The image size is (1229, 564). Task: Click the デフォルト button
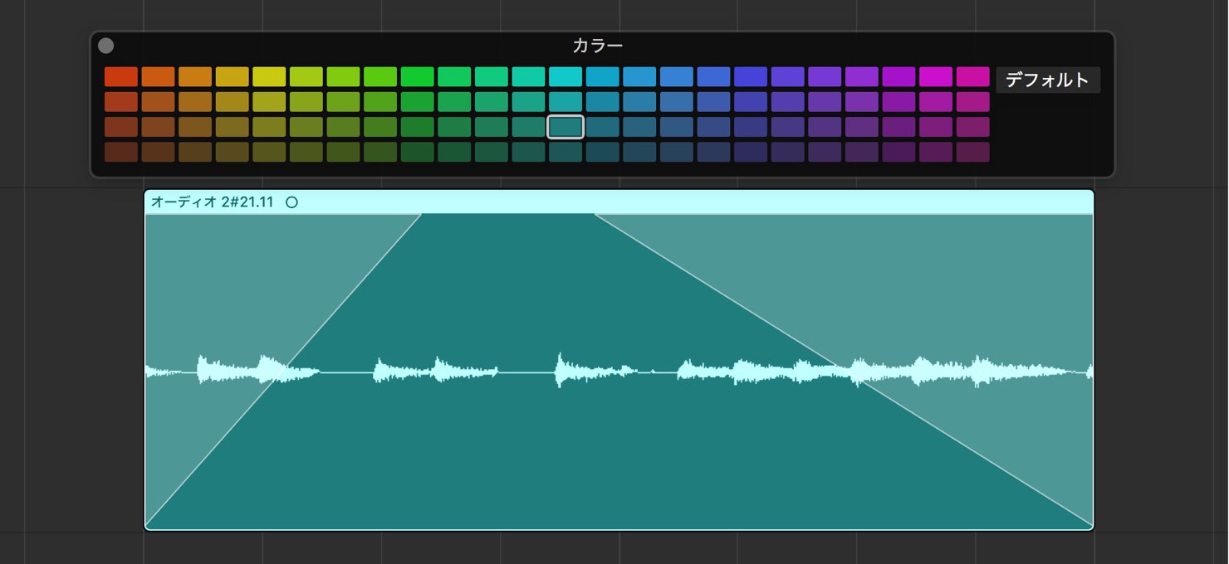(1047, 80)
